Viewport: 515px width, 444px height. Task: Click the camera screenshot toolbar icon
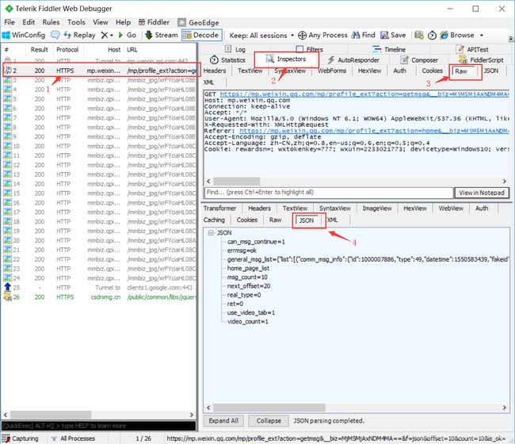(x=419, y=35)
